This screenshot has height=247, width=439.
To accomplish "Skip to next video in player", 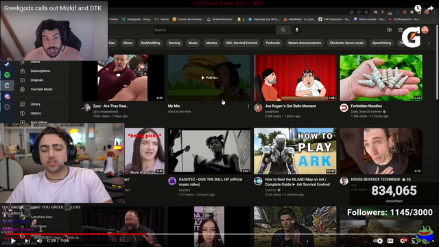I will click(27, 241).
